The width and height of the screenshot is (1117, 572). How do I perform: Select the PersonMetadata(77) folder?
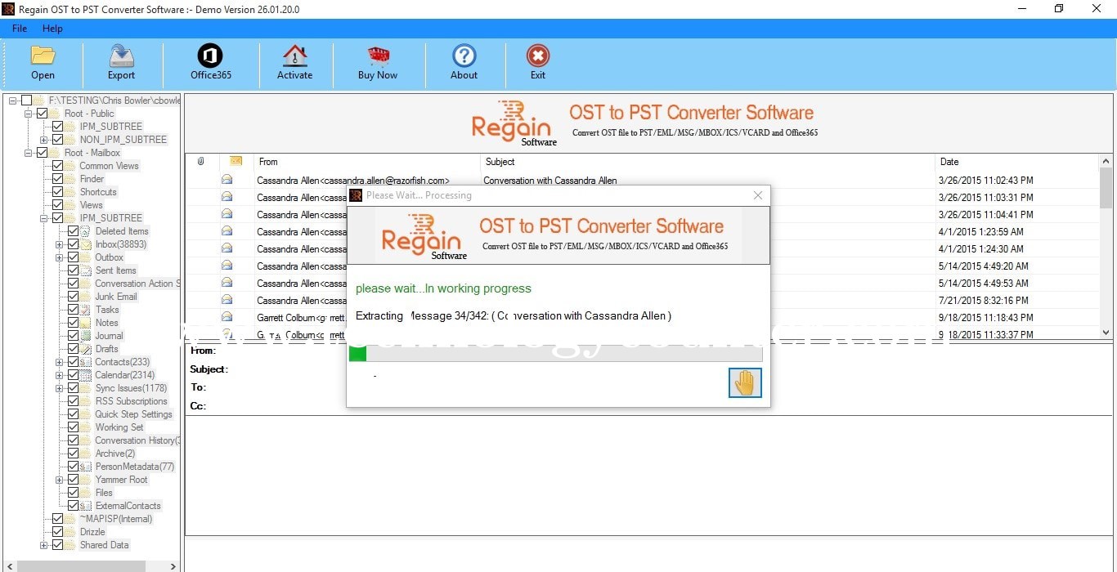pyautogui.click(x=134, y=467)
